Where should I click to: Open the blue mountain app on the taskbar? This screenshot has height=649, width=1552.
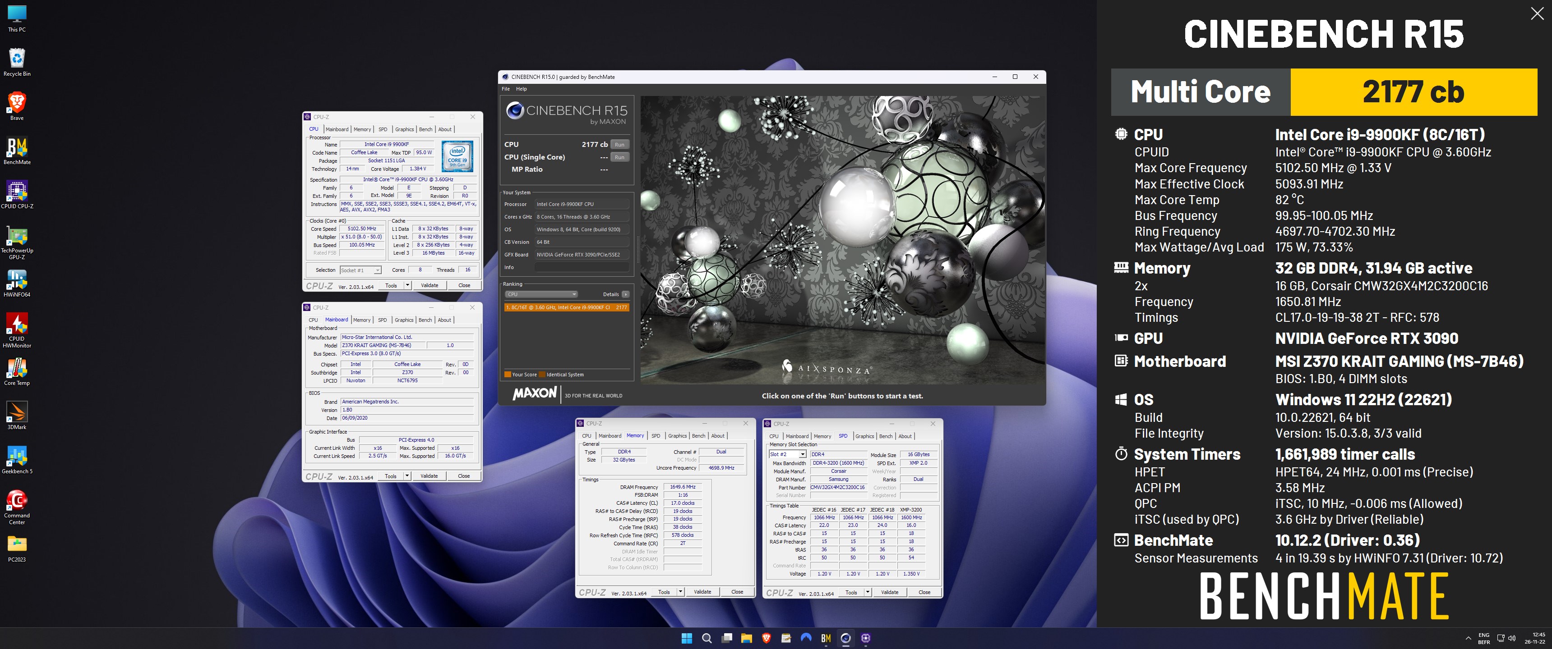pyautogui.click(x=806, y=638)
